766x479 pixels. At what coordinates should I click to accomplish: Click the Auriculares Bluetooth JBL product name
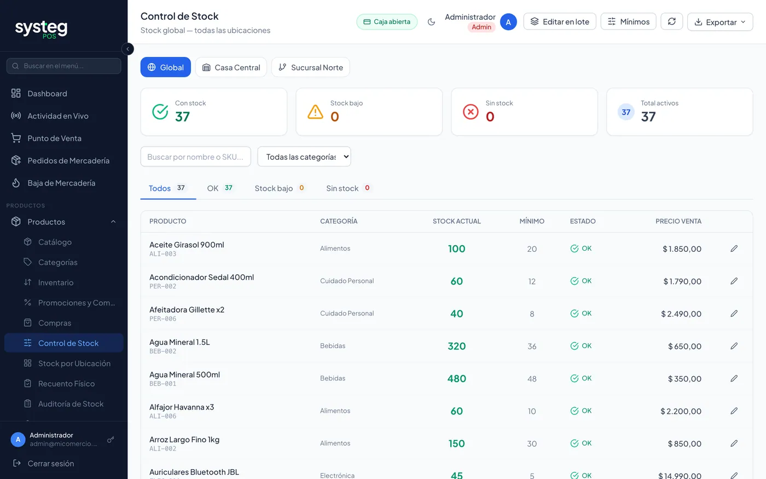194,472
